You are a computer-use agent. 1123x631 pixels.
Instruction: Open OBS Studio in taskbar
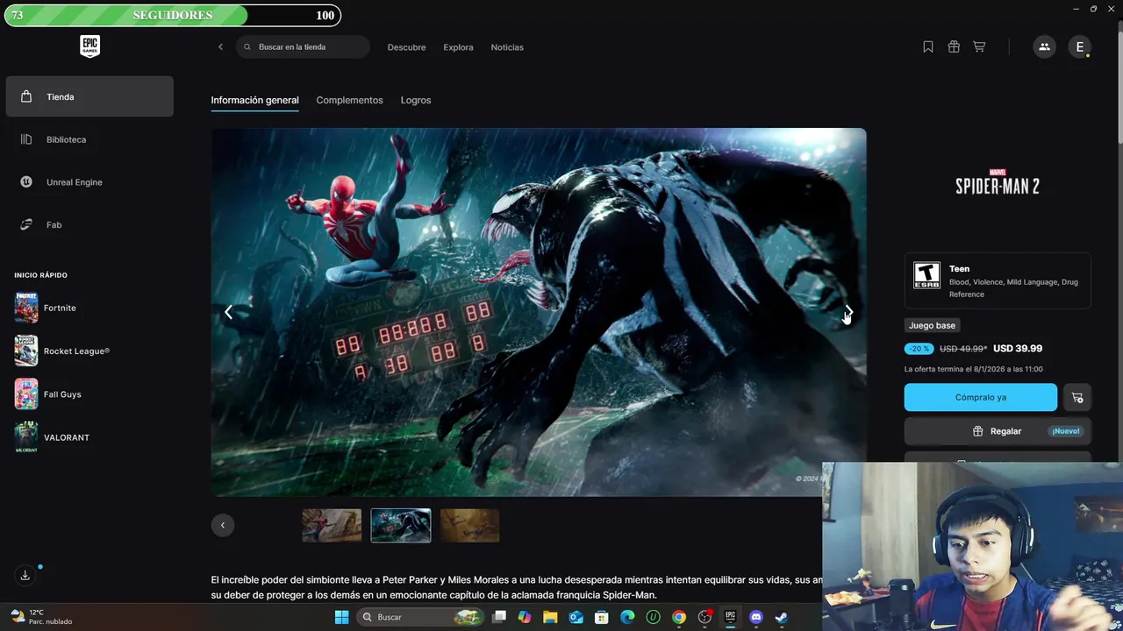tap(705, 617)
